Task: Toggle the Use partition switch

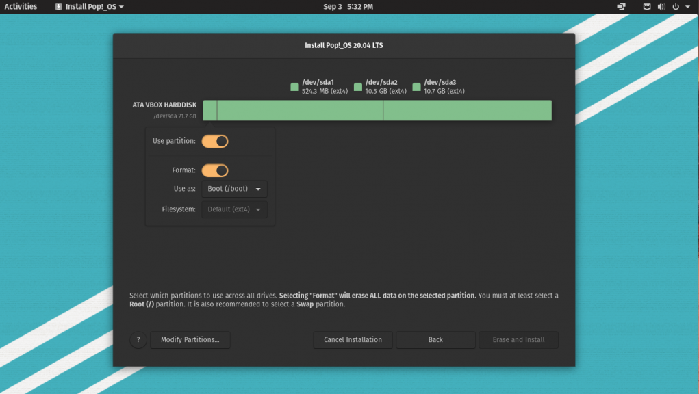Action: pos(214,141)
